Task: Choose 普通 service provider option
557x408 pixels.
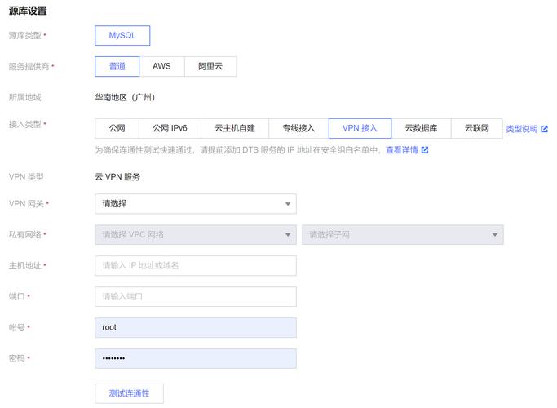Action: pos(117,66)
